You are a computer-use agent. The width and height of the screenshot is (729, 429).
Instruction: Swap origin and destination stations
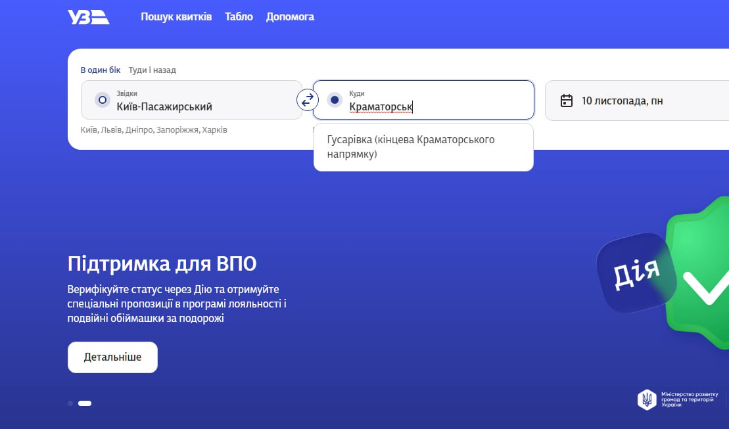[x=308, y=100]
